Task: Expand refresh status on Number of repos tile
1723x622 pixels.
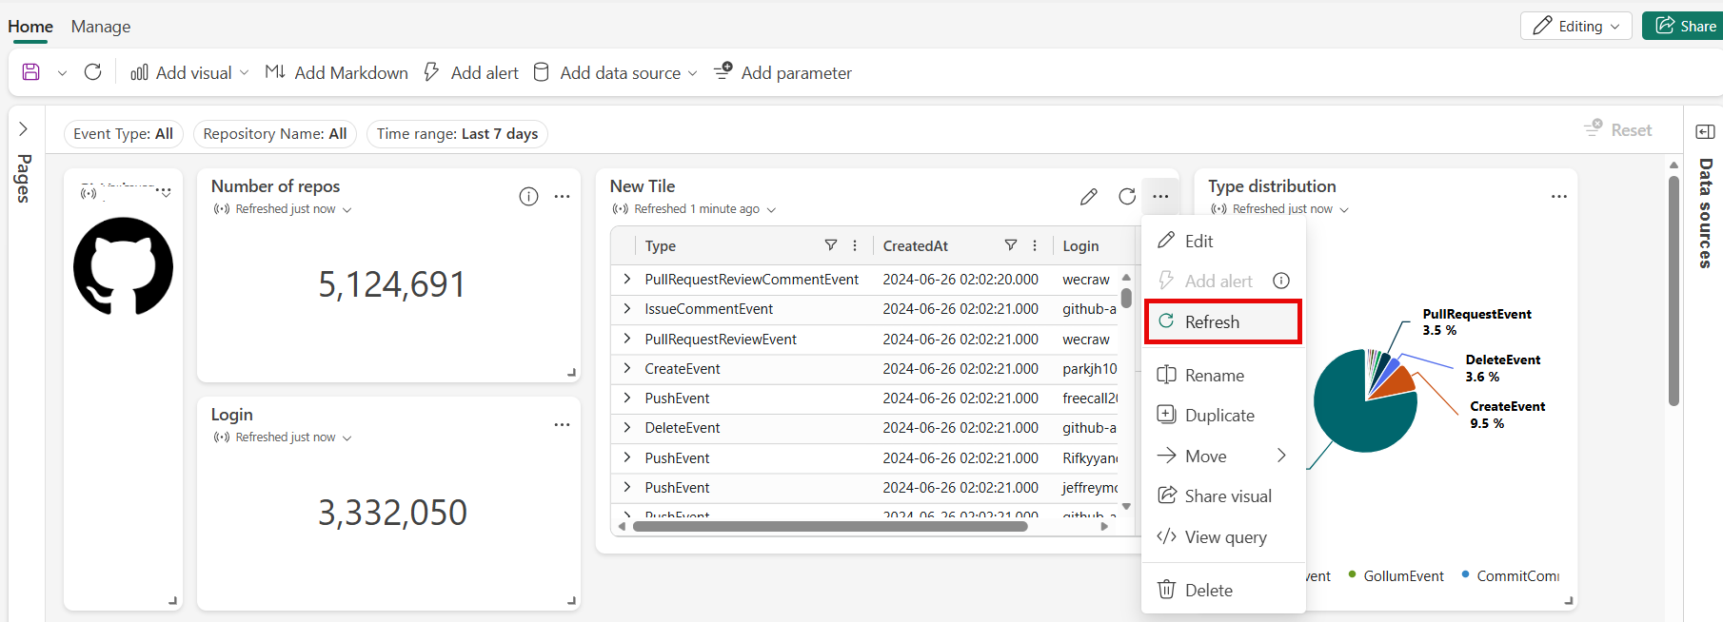Action: 347,209
